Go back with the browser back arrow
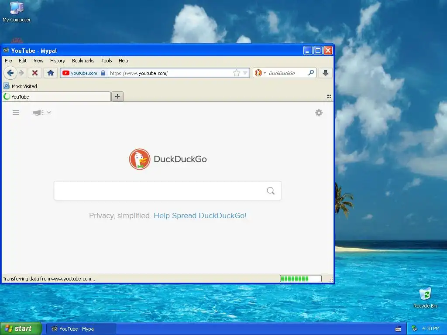This screenshot has height=335, width=447. [10, 73]
